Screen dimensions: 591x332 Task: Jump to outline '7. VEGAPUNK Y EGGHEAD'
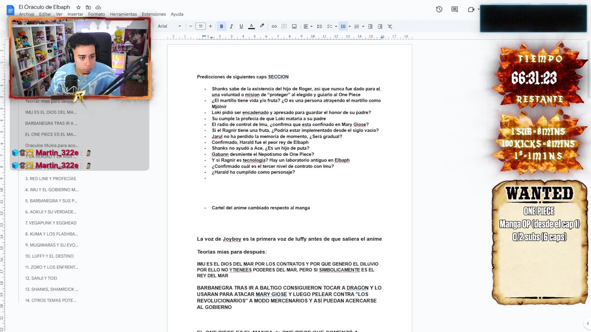[51, 223]
